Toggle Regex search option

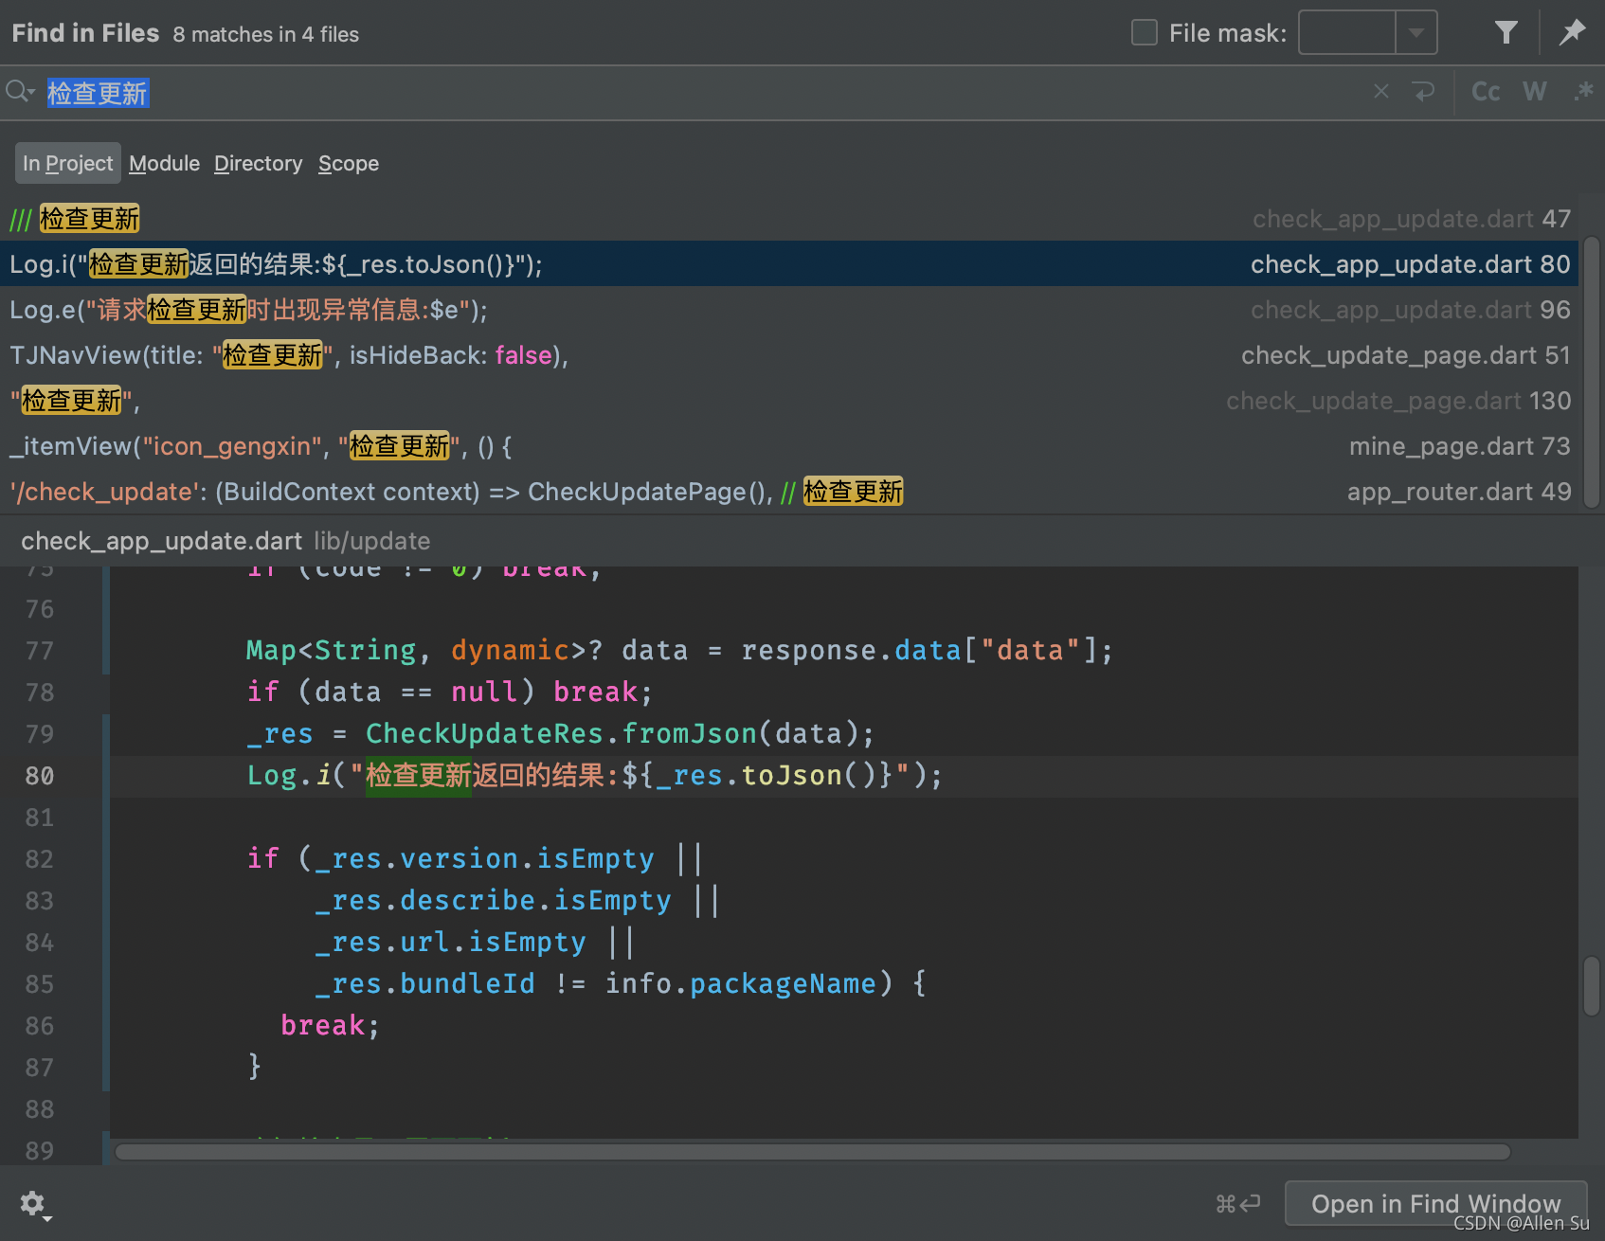1583,92
